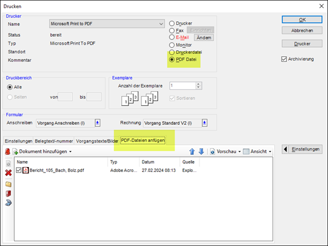Click the Abbrechen button
328x246 pixels.
tap(302, 31)
